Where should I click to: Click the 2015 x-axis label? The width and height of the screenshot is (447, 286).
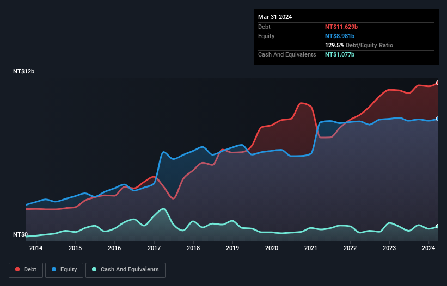coord(75,248)
